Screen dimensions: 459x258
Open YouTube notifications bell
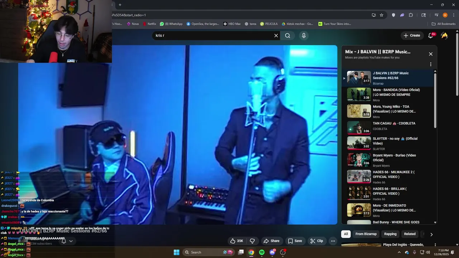click(431, 35)
